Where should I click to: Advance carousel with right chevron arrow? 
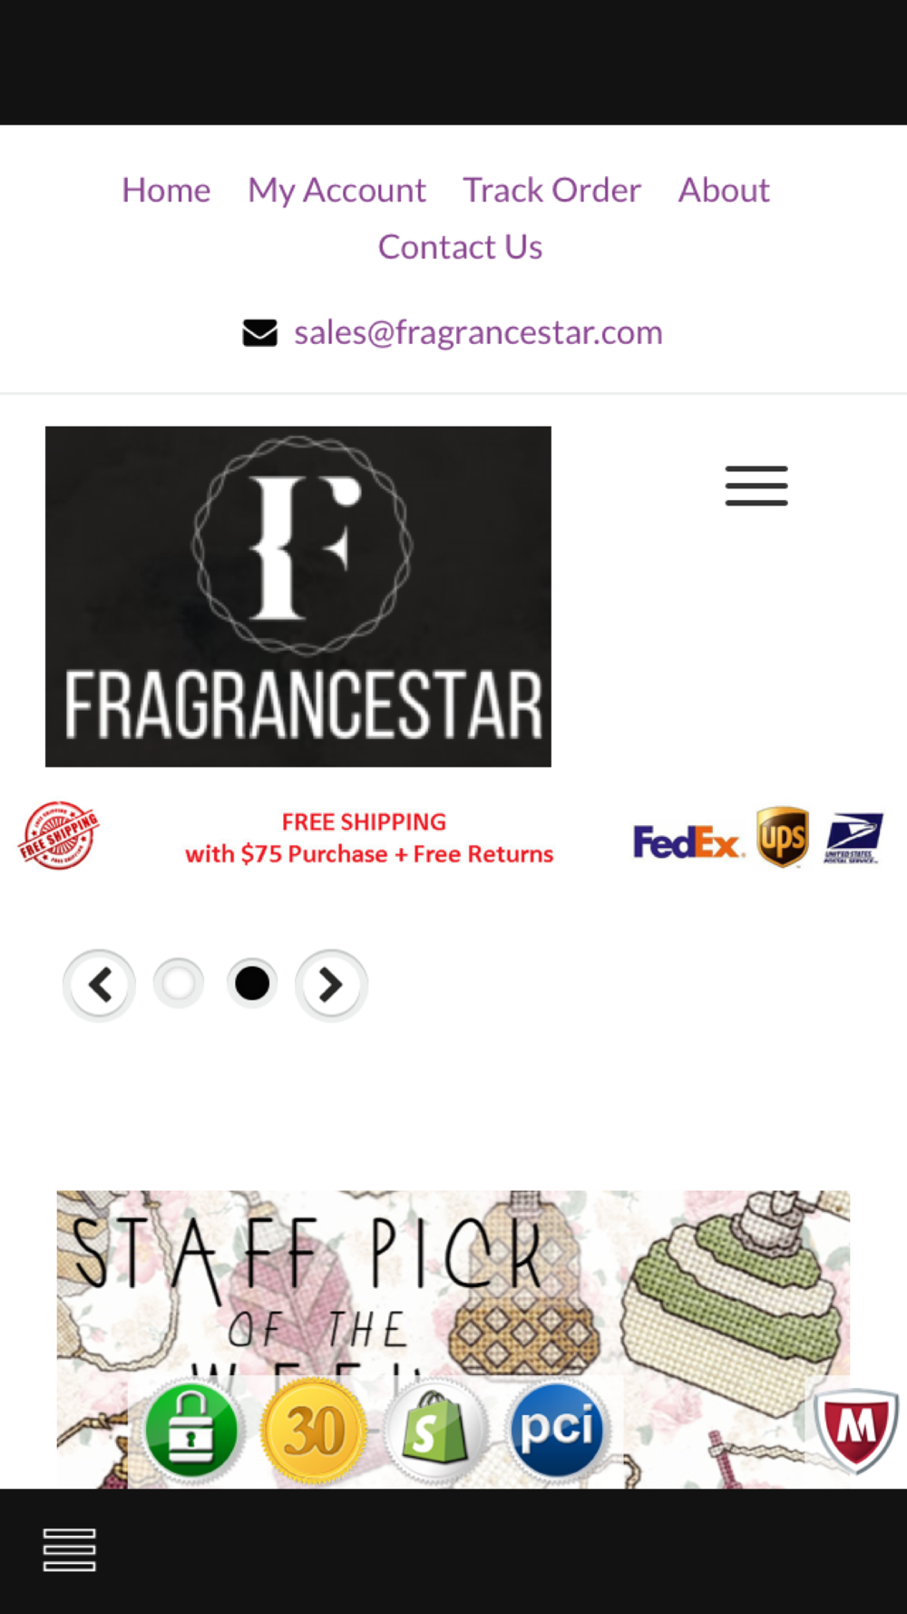pyautogui.click(x=331, y=985)
